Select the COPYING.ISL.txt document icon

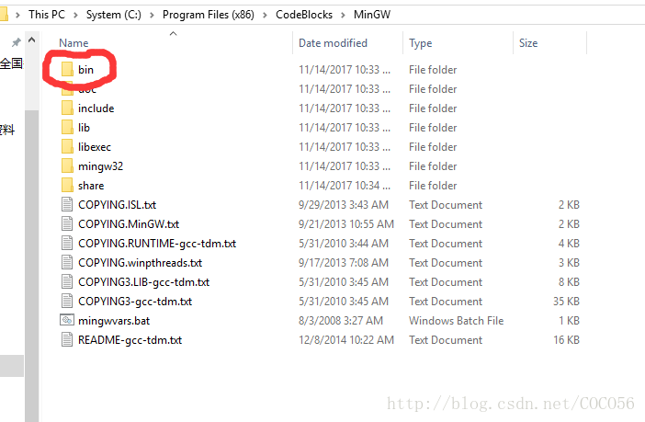pyautogui.click(x=66, y=205)
